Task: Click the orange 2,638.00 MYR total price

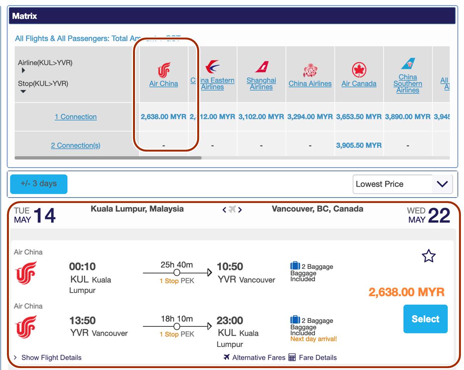Action: point(406,292)
